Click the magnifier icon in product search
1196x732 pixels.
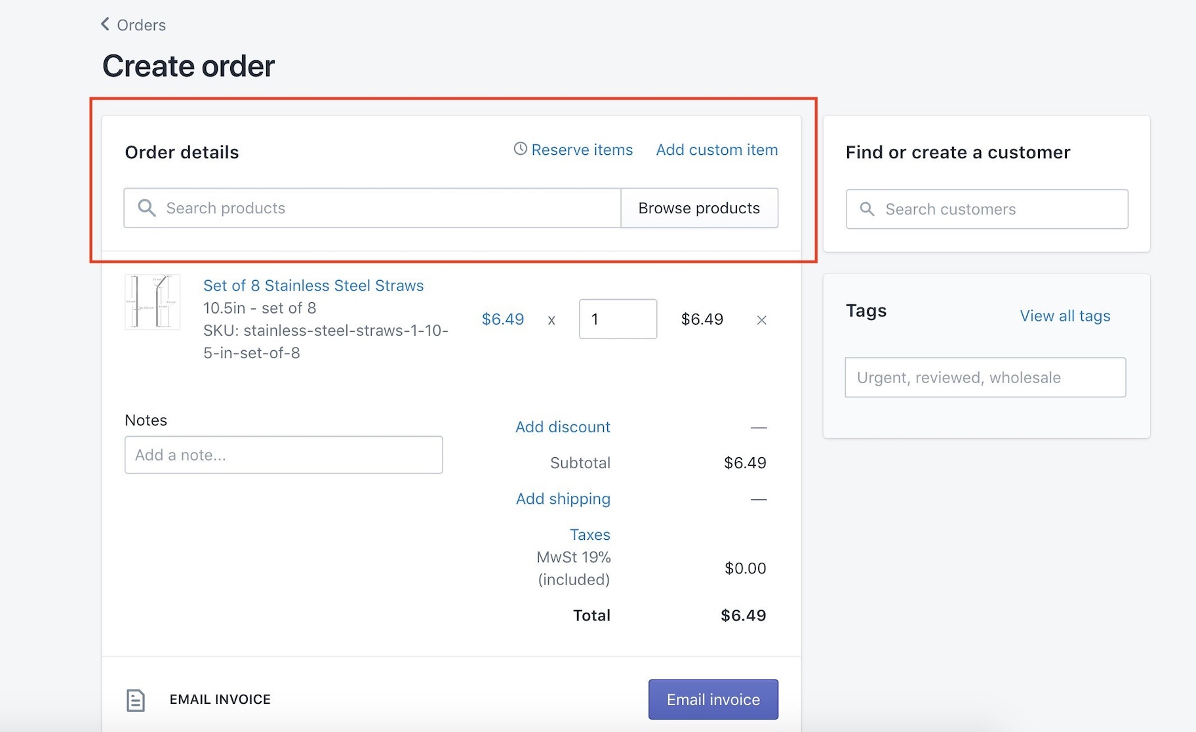(x=147, y=208)
